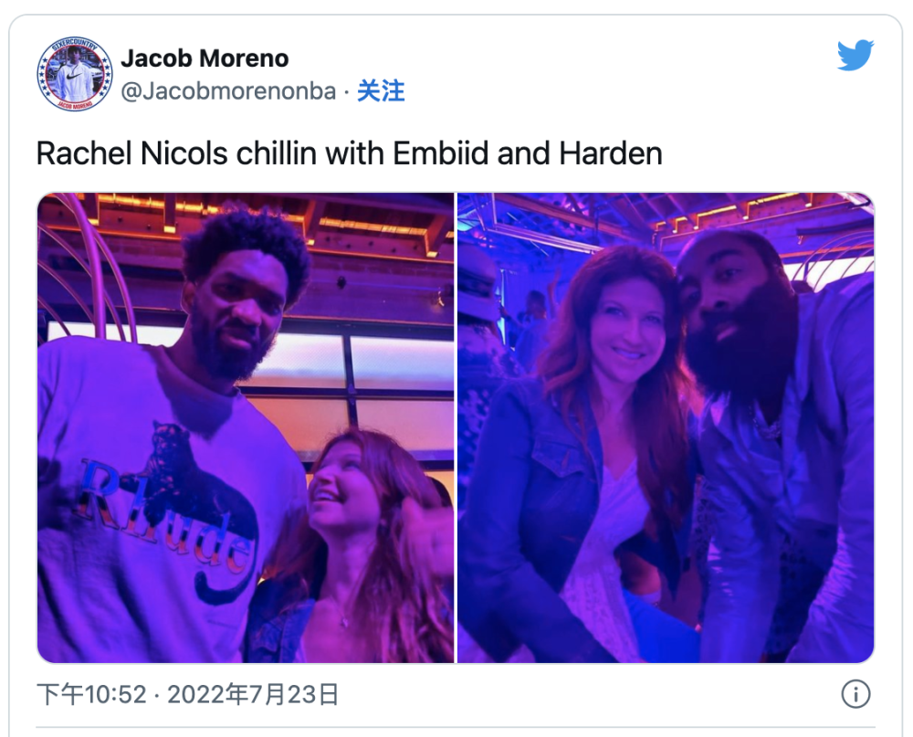Screen dimensions: 913x737
Task: Click the Twitter bird logo icon
Action: coord(855,55)
